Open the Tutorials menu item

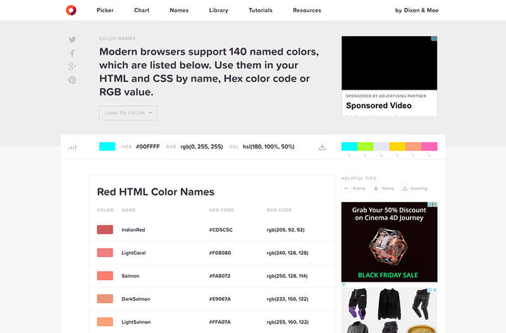(261, 10)
